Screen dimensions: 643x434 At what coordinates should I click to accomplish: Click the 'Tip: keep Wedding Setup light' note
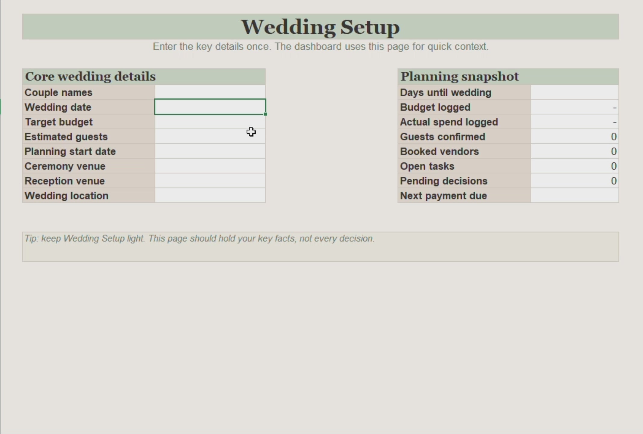(x=320, y=247)
